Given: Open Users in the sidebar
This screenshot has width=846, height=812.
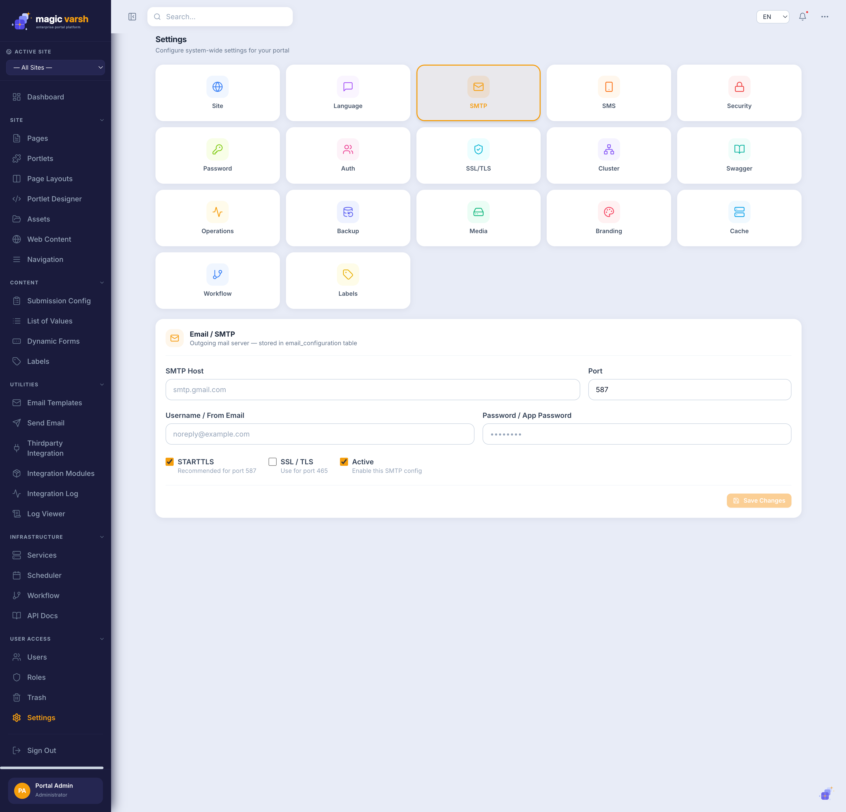Looking at the screenshot, I should [x=56, y=657].
